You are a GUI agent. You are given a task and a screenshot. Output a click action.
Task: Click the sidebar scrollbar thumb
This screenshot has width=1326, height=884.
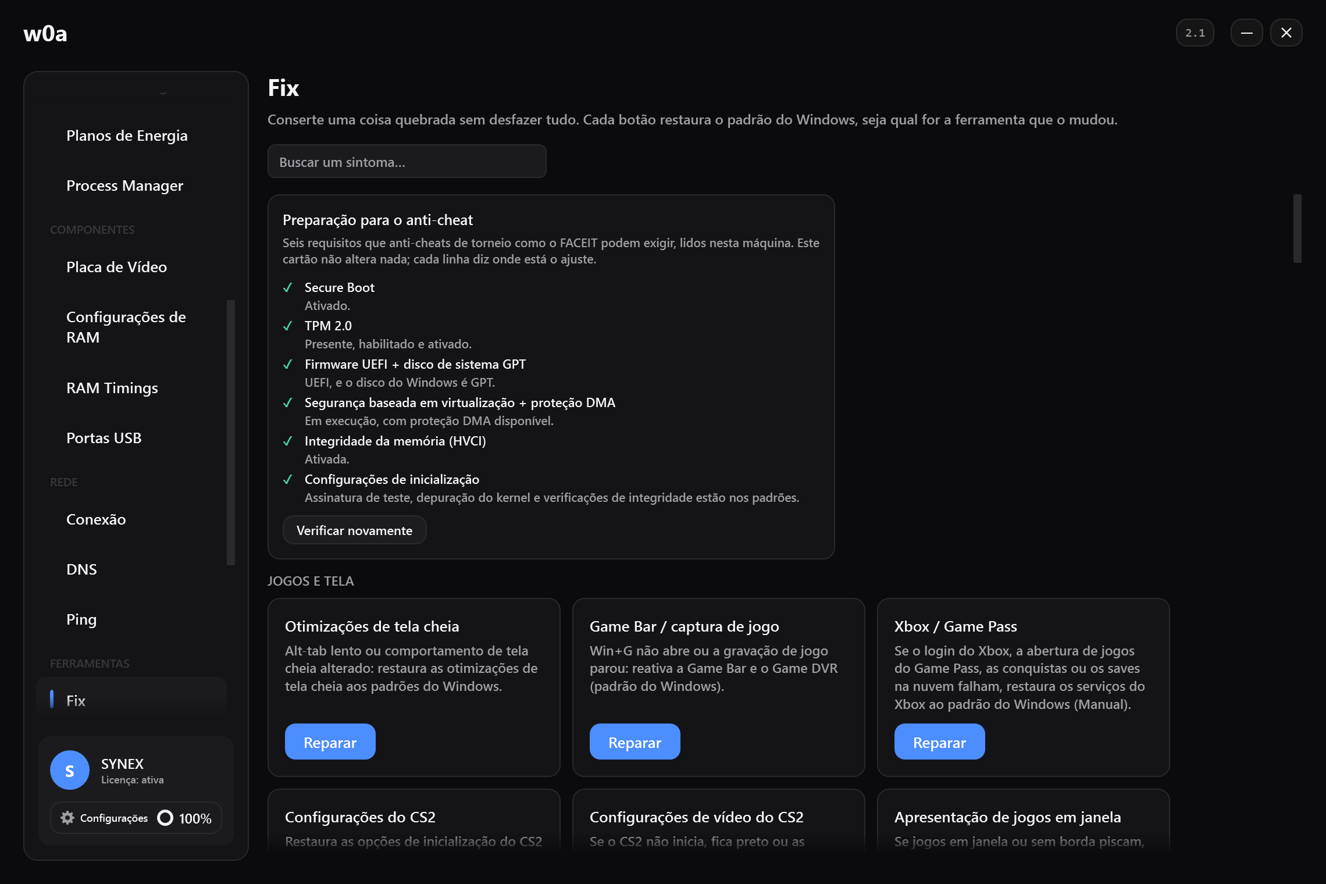tap(231, 433)
